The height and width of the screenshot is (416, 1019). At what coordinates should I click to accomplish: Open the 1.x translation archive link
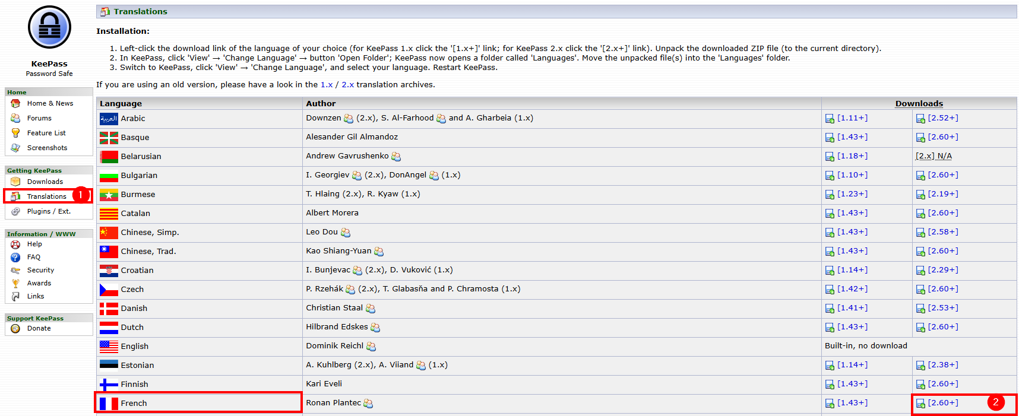click(x=327, y=85)
